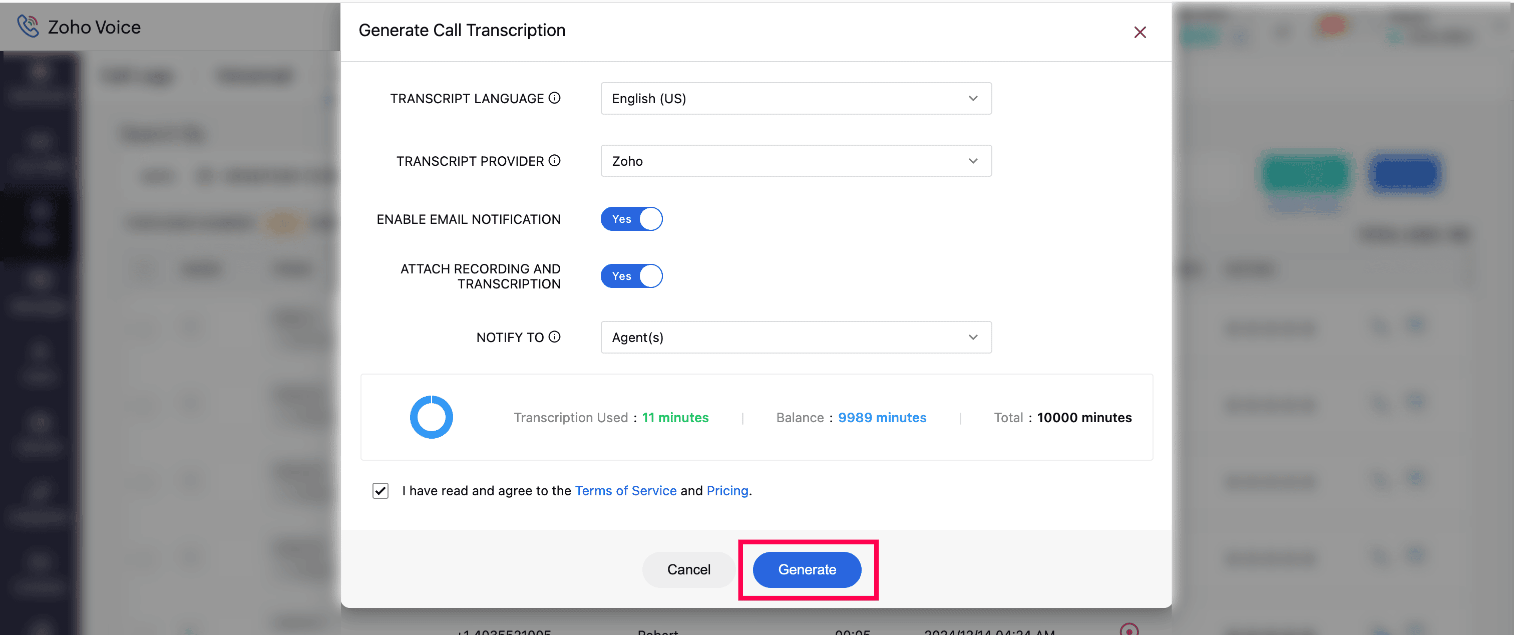Click the transcription usage donut chart
The image size is (1514, 635).
pyautogui.click(x=431, y=417)
